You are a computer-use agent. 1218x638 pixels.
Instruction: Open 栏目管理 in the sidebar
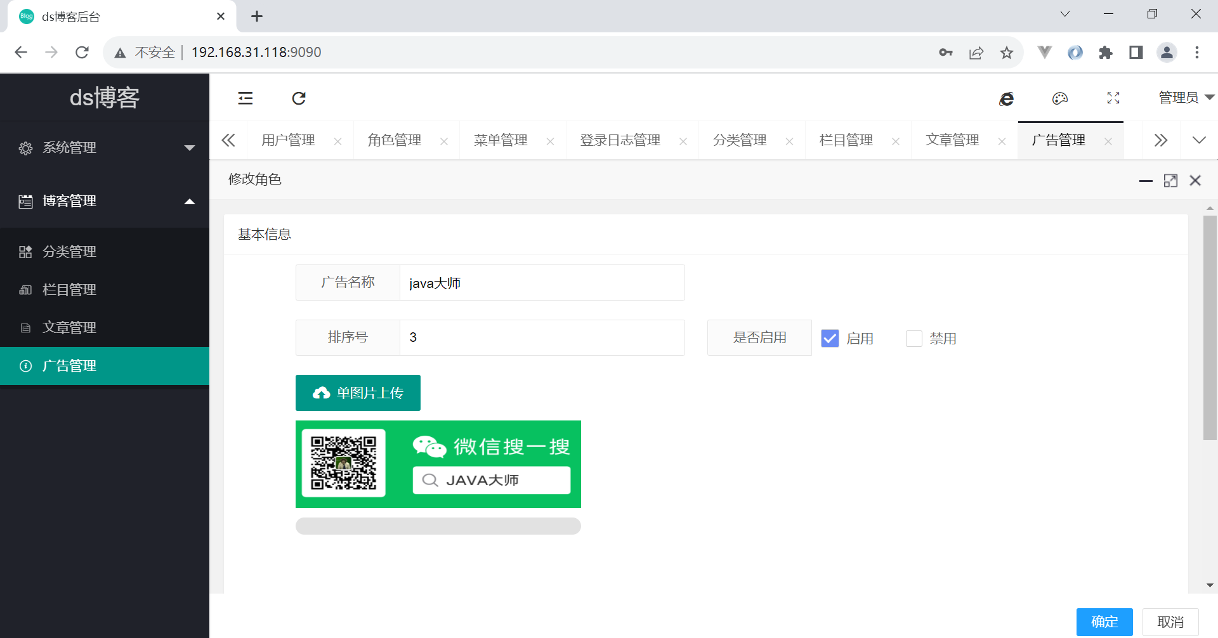[105, 290]
